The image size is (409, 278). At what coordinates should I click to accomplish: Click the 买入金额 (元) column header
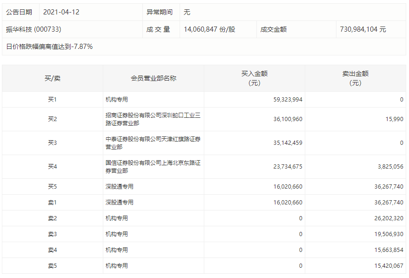(255, 78)
